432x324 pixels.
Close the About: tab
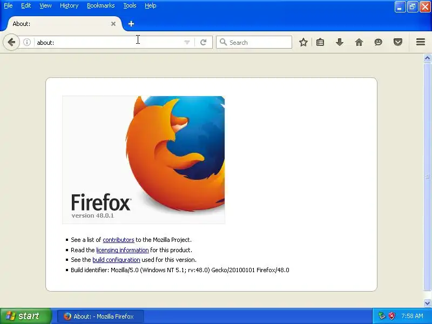pyautogui.click(x=113, y=24)
